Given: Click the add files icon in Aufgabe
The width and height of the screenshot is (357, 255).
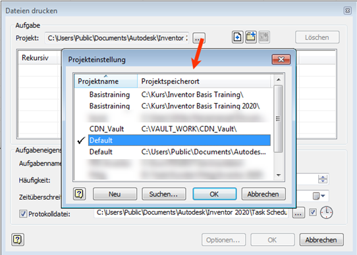Looking at the screenshot, I should click(x=238, y=37).
